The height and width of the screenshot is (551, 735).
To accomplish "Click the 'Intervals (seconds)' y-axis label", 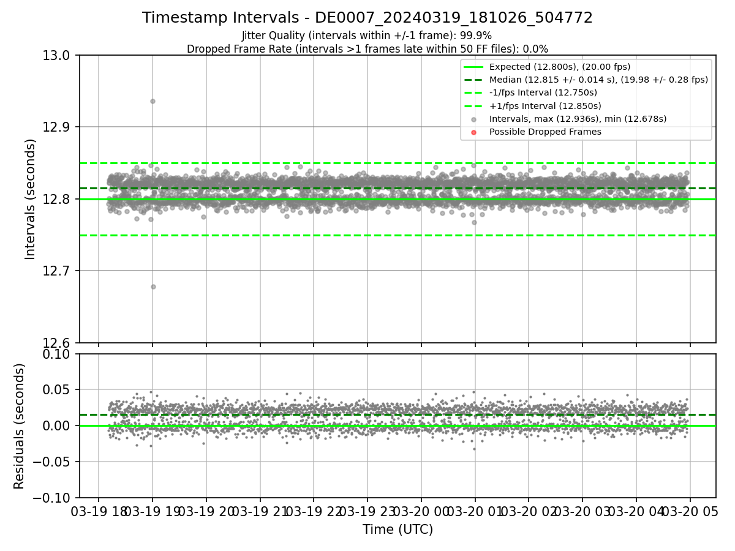I will click(x=31, y=199).
